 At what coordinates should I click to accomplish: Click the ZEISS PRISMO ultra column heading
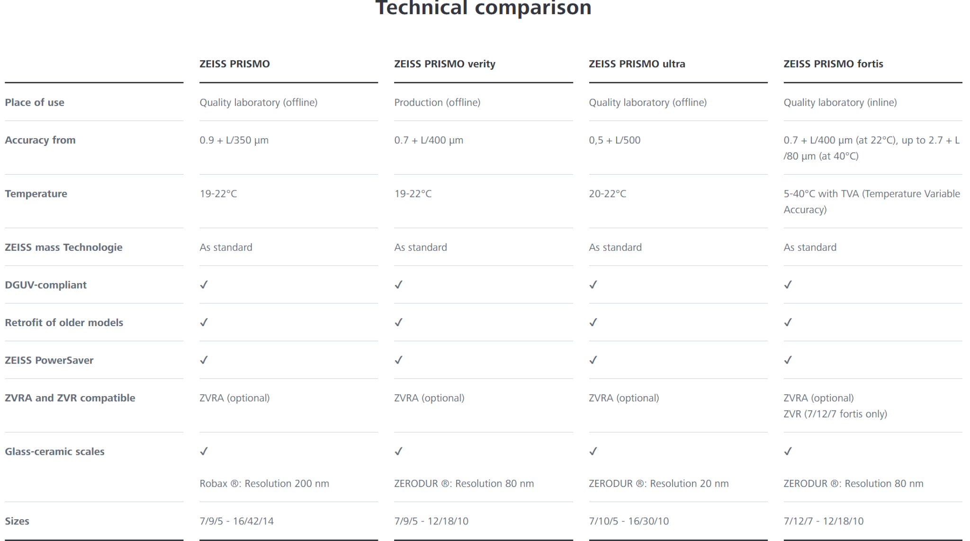[637, 64]
